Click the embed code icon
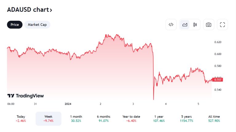The height and width of the screenshot is (132, 236). click(x=171, y=25)
